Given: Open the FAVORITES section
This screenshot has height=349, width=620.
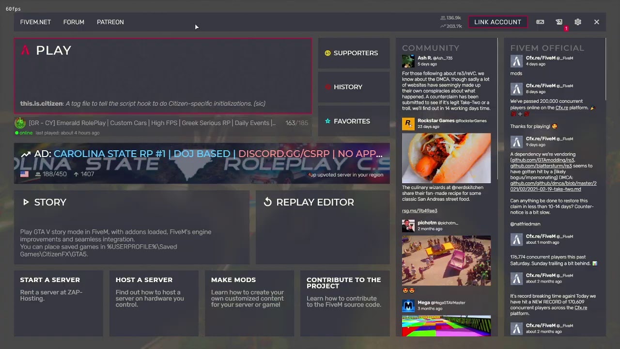Looking at the screenshot, I should [354, 121].
